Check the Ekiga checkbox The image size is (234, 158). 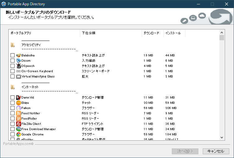coord(12,103)
